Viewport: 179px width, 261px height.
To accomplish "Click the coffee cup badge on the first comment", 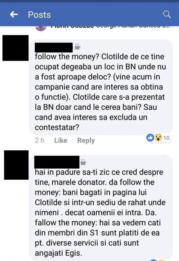I will [77, 46].
